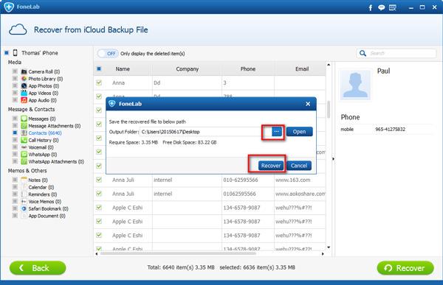This screenshot has width=443, height=285.
Task: Click the FoneLab shield logo in title bar
Action: [x=9, y=7]
